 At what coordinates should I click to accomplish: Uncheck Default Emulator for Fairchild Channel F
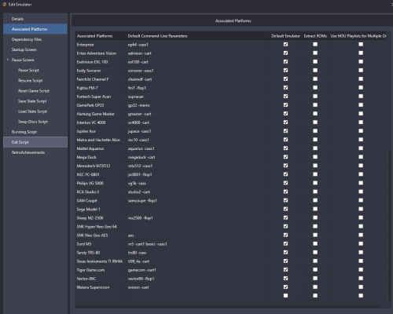tap(285, 79)
